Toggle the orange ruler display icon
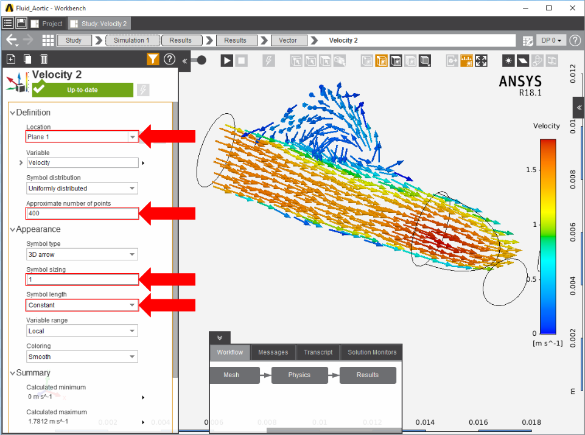 click(x=466, y=60)
